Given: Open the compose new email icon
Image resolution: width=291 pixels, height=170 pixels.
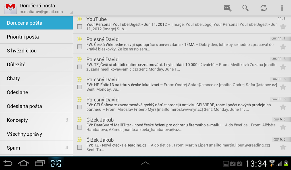Looking at the screenshot, I should click(226, 8).
